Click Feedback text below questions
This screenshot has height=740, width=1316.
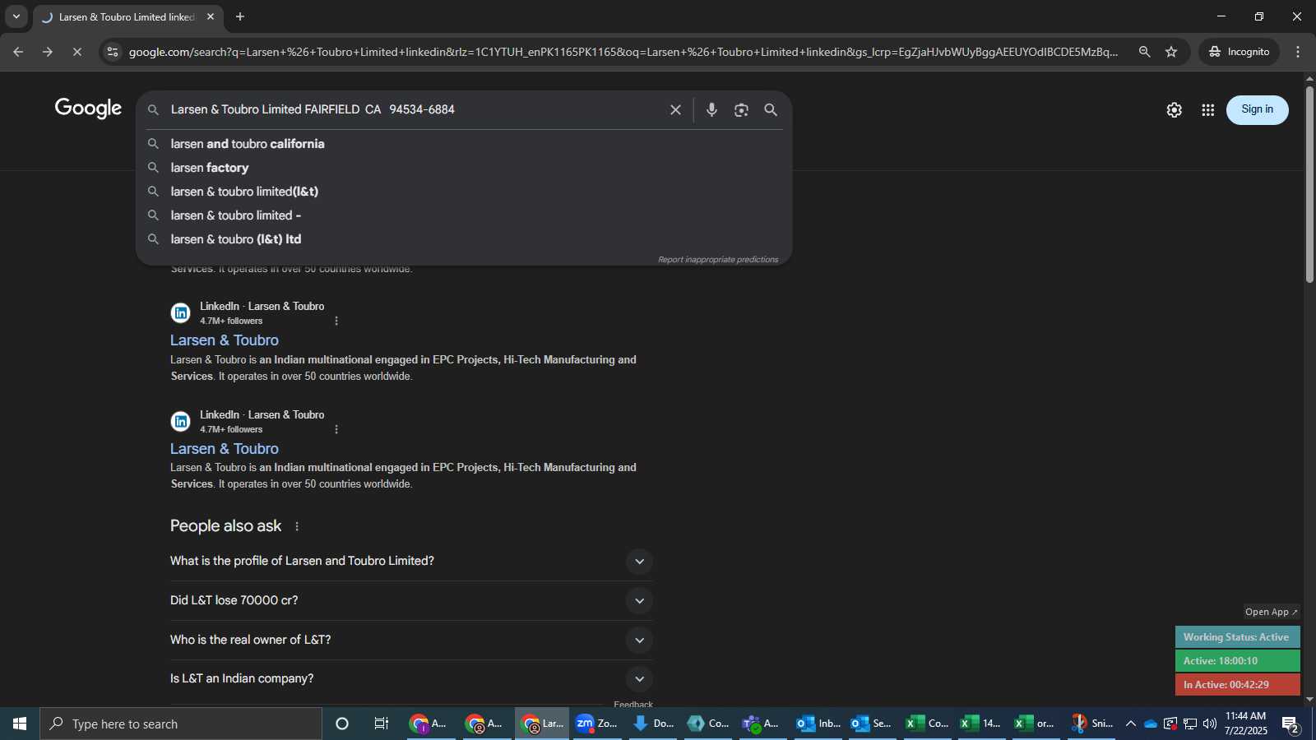coord(633,704)
